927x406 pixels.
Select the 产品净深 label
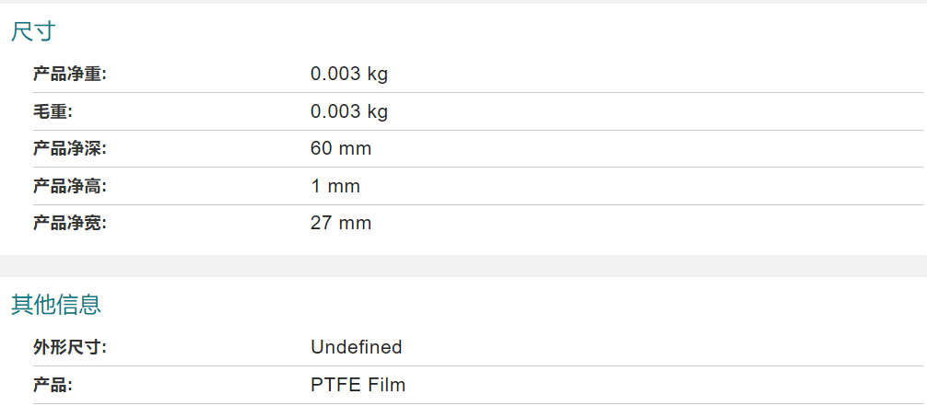[70, 149]
